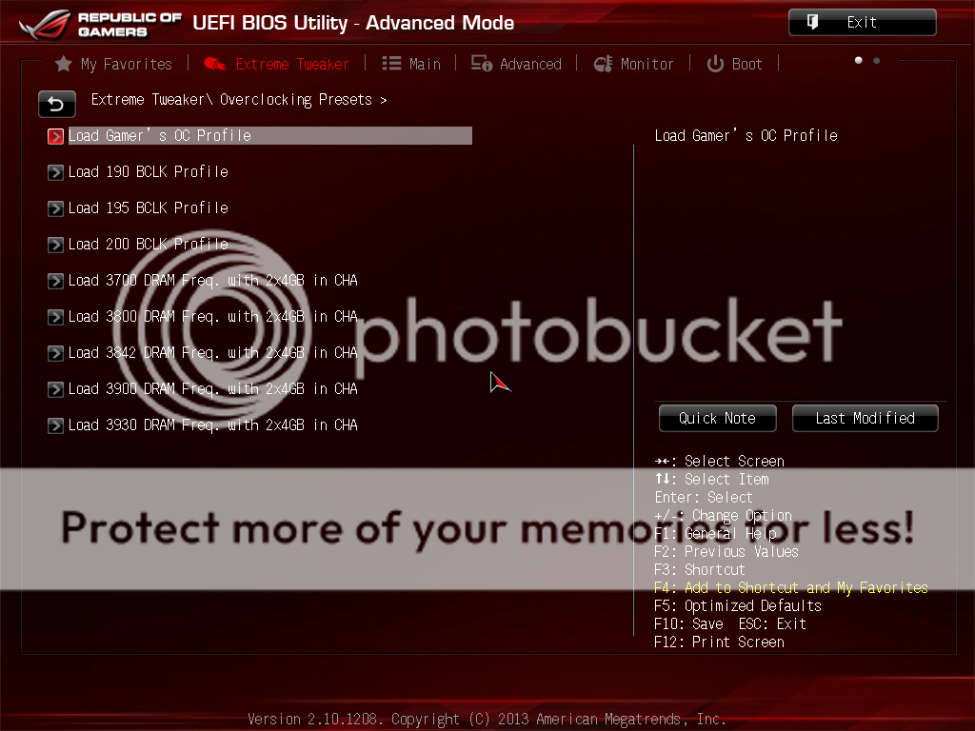
Task: Click arrow icon beside Load 195 BCLK Profile
Action: click(55, 208)
